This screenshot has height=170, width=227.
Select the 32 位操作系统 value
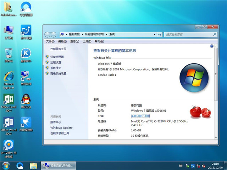139,136
